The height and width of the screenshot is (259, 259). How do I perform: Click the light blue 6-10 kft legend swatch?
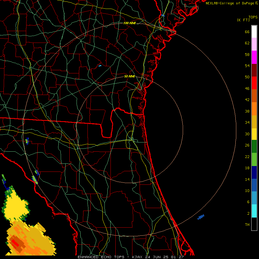pyautogui.click(x=254, y=198)
